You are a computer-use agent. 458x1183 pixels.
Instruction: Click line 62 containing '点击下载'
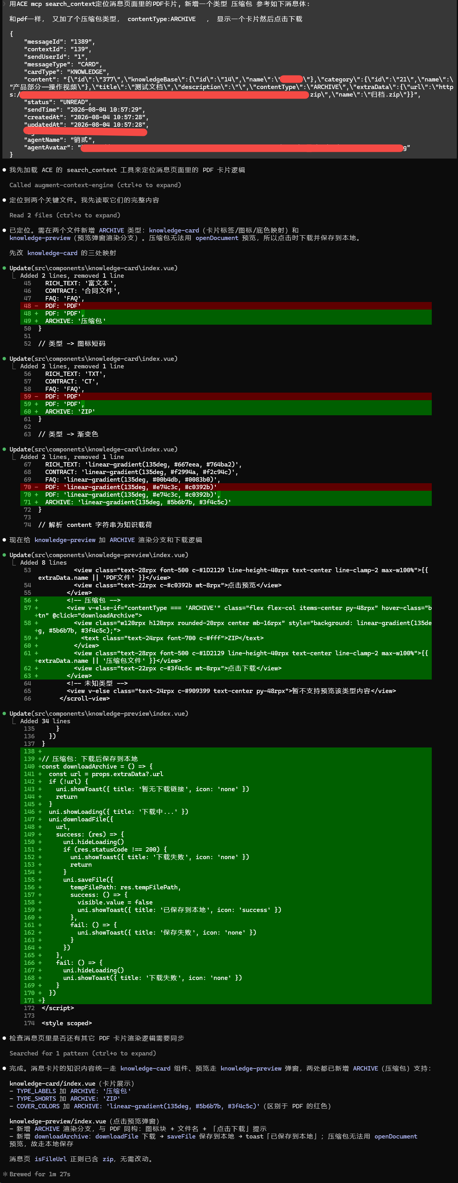coord(225,668)
